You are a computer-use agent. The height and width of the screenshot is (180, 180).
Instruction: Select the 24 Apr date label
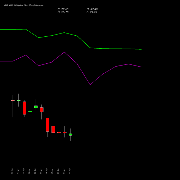(x=46, y=171)
